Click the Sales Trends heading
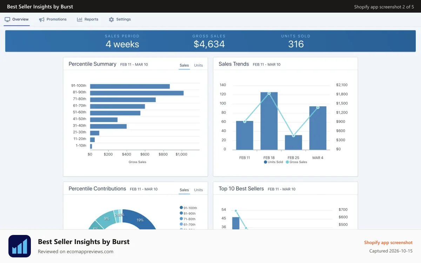The width and height of the screenshot is (421, 263). pyautogui.click(x=234, y=64)
